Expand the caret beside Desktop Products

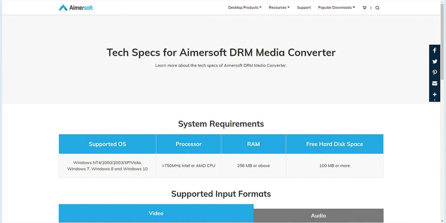coord(260,7)
